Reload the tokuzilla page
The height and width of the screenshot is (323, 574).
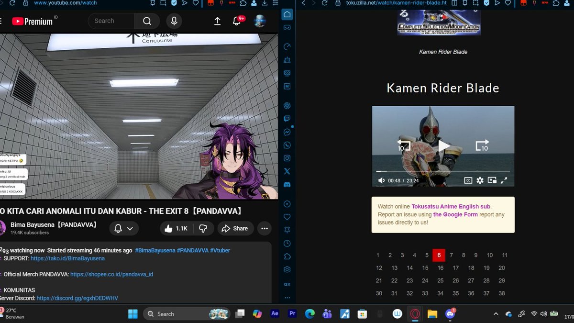pyautogui.click(x=324, y=3)
